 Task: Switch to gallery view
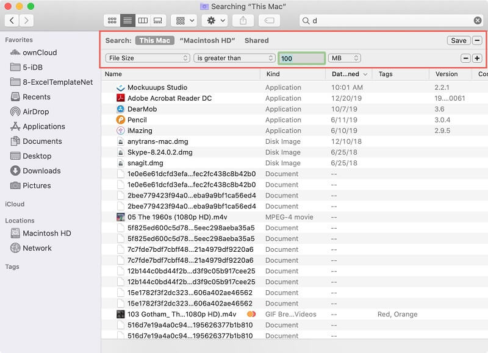point(158,21)
